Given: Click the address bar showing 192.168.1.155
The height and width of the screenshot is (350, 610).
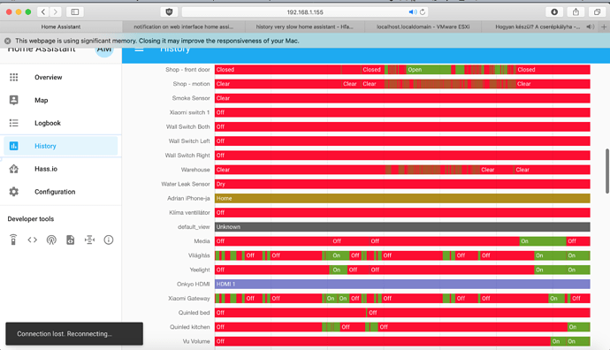Looking at the screenshot, I should [305, 12].
